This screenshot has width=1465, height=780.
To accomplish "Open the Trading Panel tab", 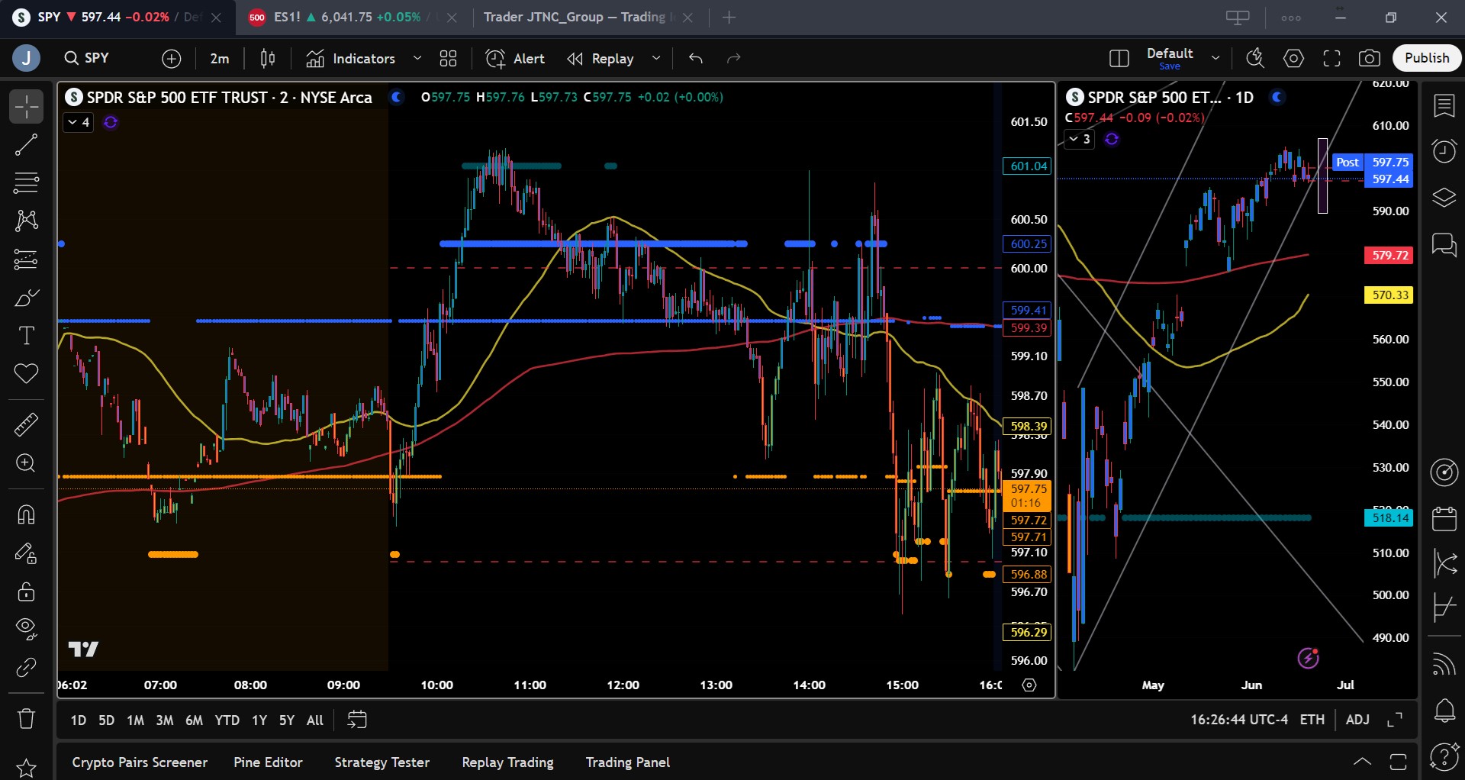I will coord(628,762).
